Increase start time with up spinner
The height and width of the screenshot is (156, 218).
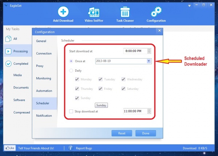coord(149,50)
